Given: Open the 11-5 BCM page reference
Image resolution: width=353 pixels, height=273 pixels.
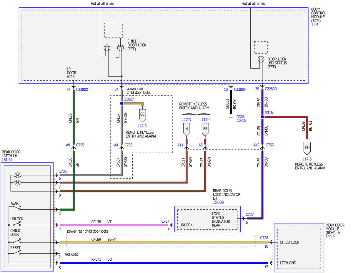Looking at the screenshot, I should [x=315, y=25].
